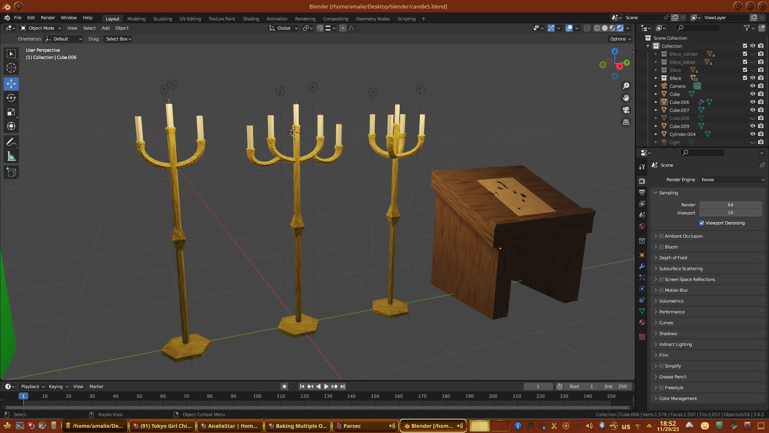This screenshot has width=769, height=433.
Task: Pick the Add Cube tool
Action: (11, 172)
